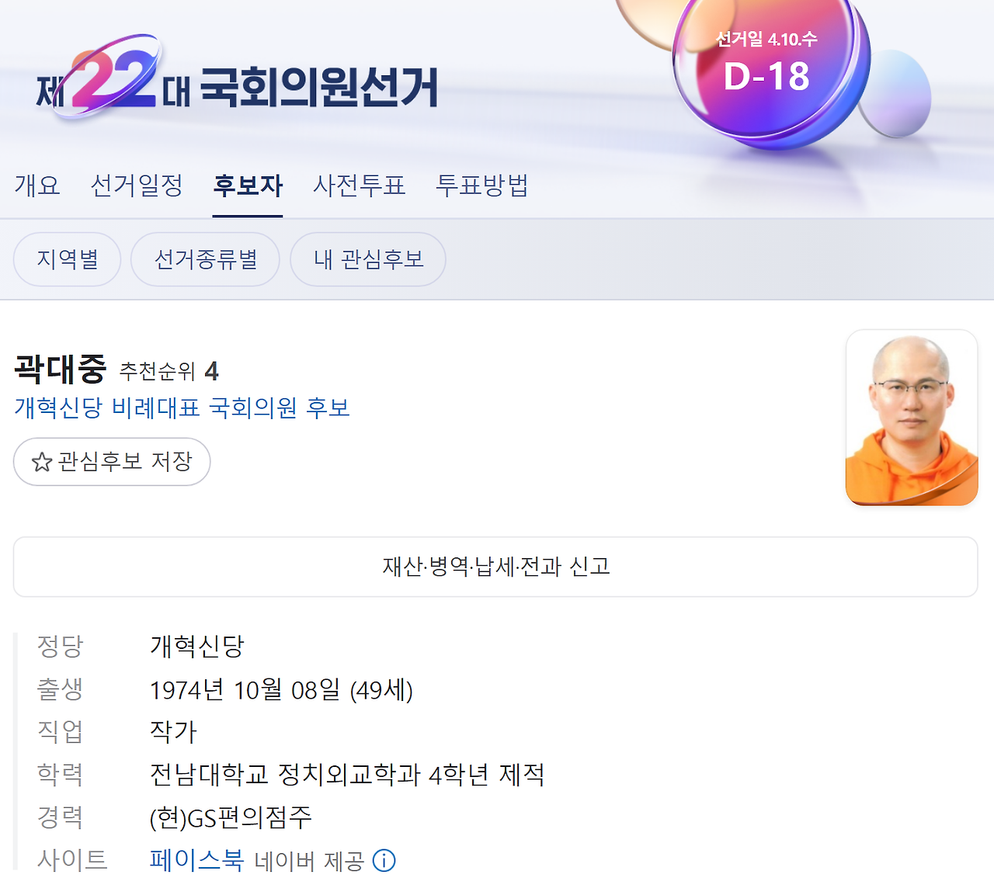Click the 네이버 제공 source label

pyautogui.click(x=309, y=861)
